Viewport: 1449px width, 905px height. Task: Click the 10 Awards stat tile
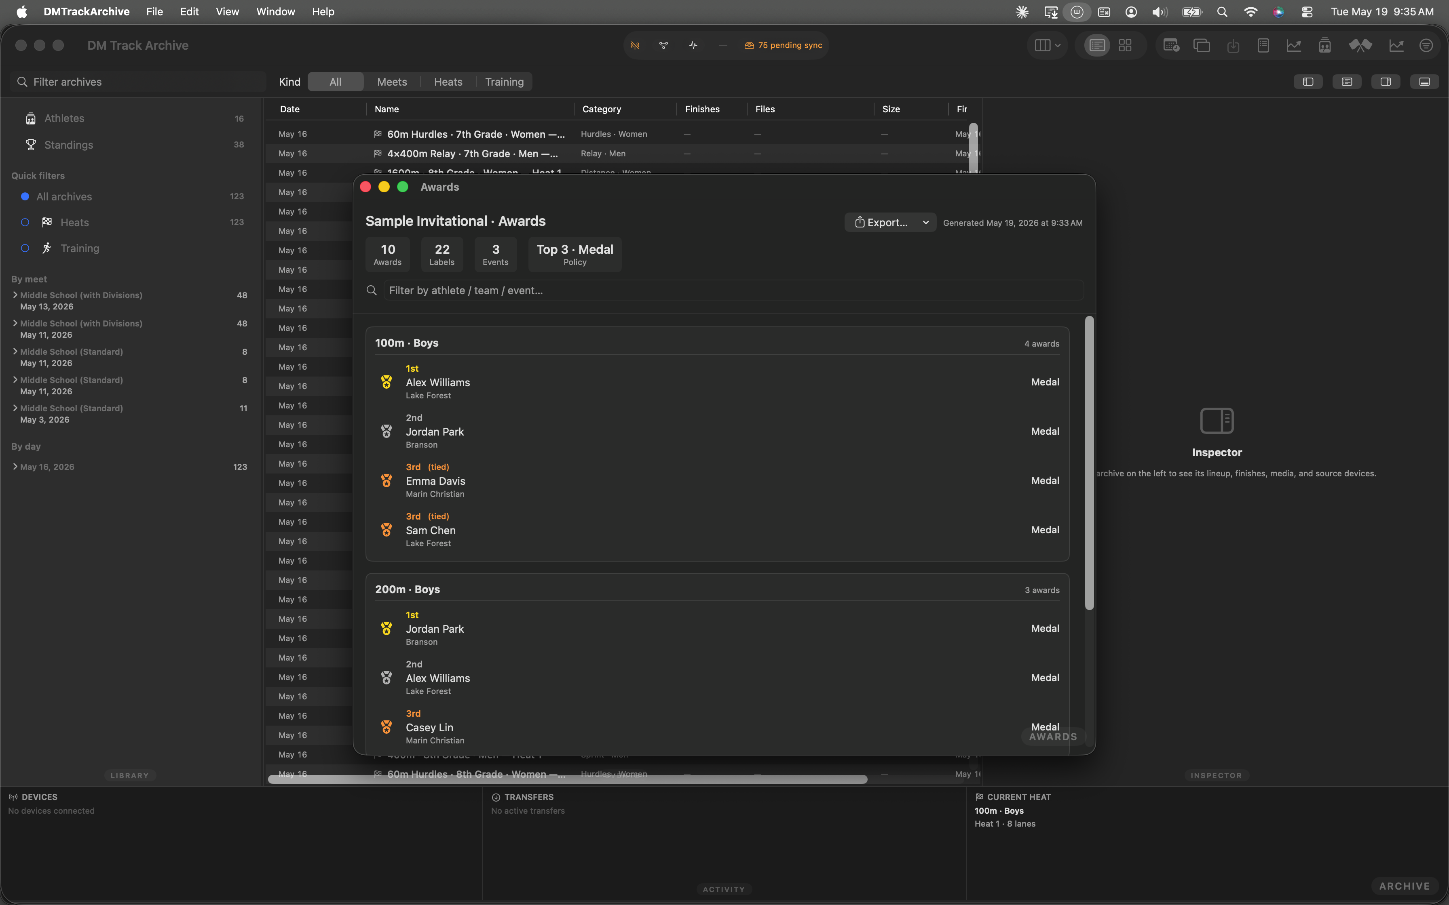[387, 255]
